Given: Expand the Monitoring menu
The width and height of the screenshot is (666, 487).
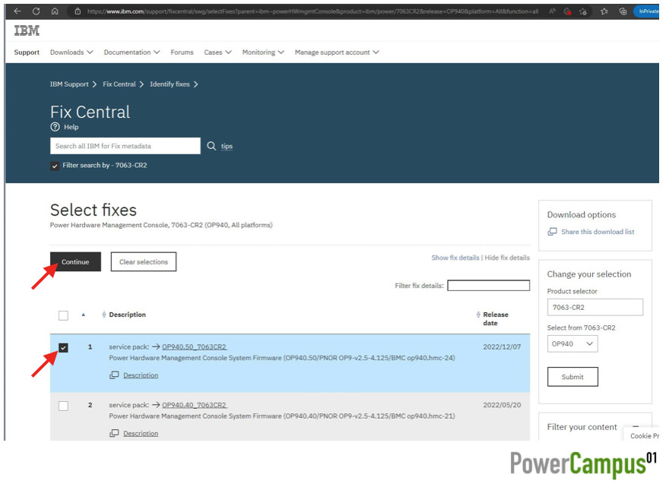Looking at the screenshot, I should pos(263,52).
